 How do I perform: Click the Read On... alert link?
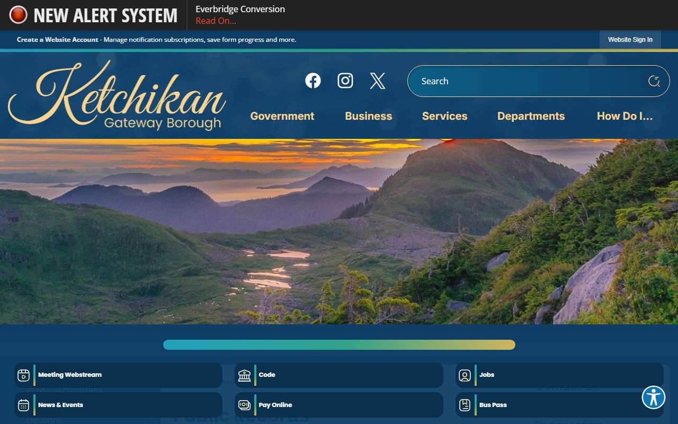tap(216, 21)
